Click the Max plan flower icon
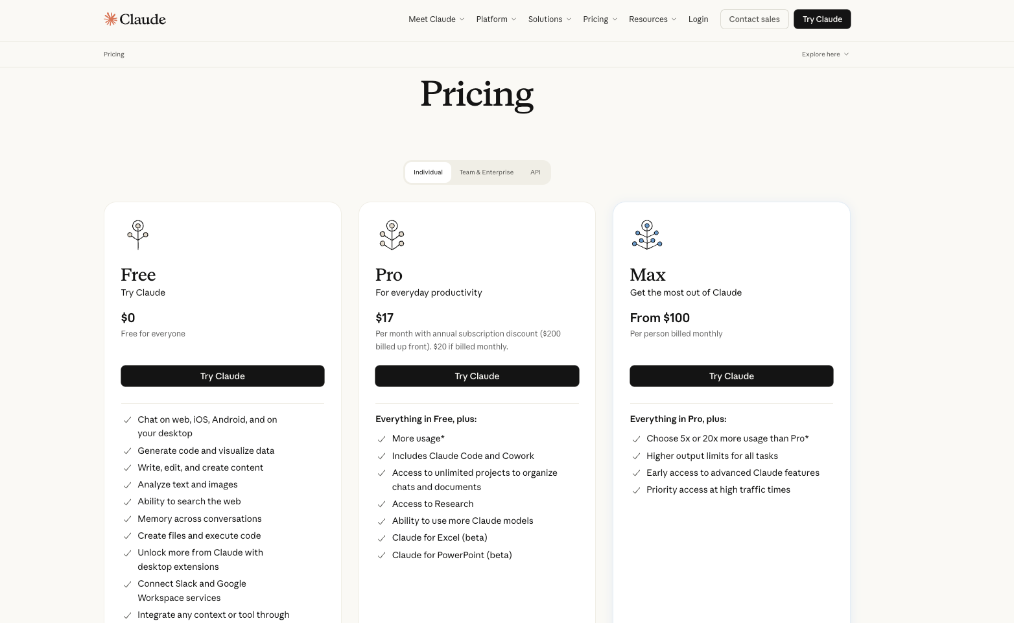This screenshot has height=623, width=1014. click(646, 235)
